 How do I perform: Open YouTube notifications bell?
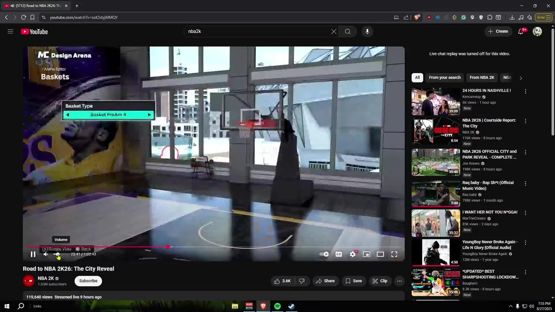(521, 31)
